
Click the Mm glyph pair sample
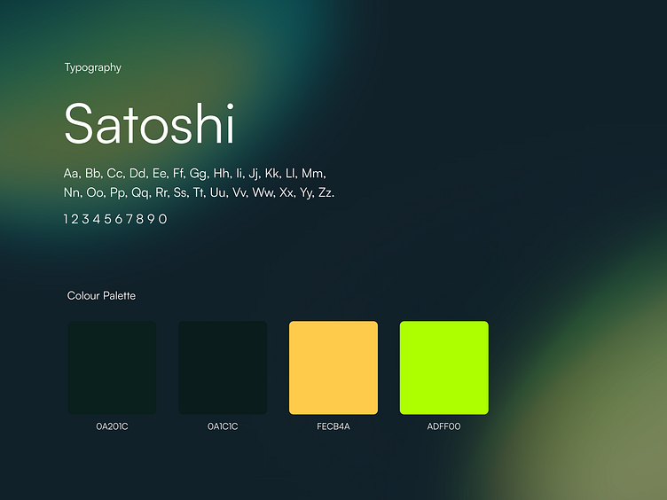click(x=313, y=174)
